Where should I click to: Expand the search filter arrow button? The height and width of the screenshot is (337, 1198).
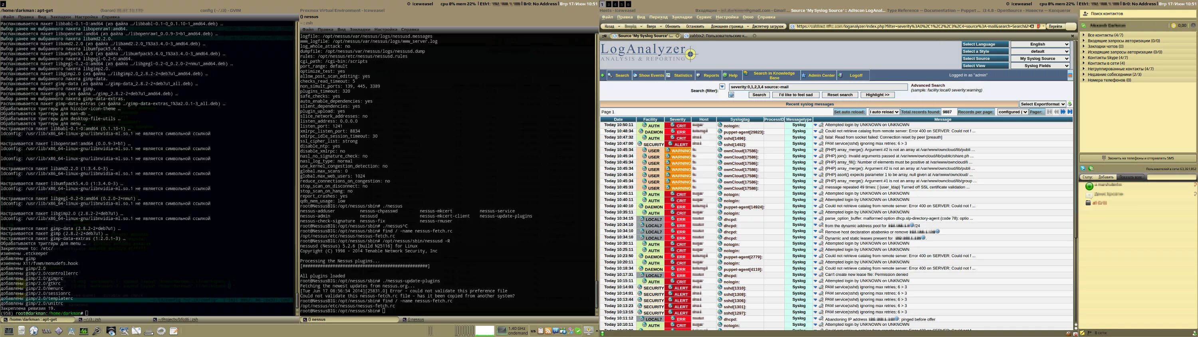[x=722, y=87]
